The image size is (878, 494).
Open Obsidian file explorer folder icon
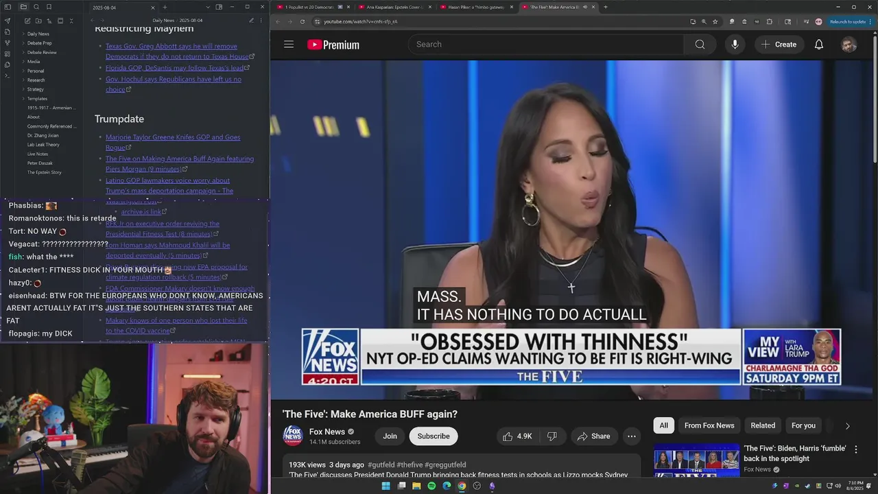point(23,7)
